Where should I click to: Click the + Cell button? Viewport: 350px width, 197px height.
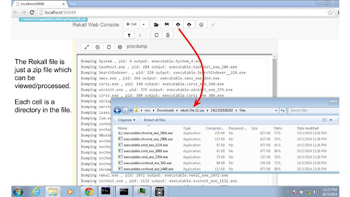[131, 24]
